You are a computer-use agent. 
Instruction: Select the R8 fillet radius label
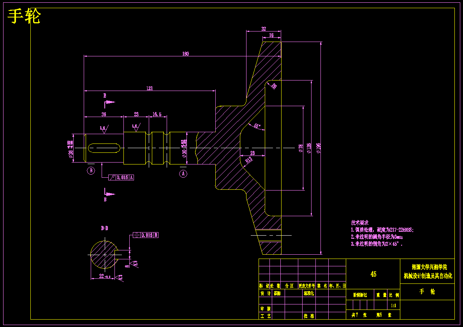point(274,86)
